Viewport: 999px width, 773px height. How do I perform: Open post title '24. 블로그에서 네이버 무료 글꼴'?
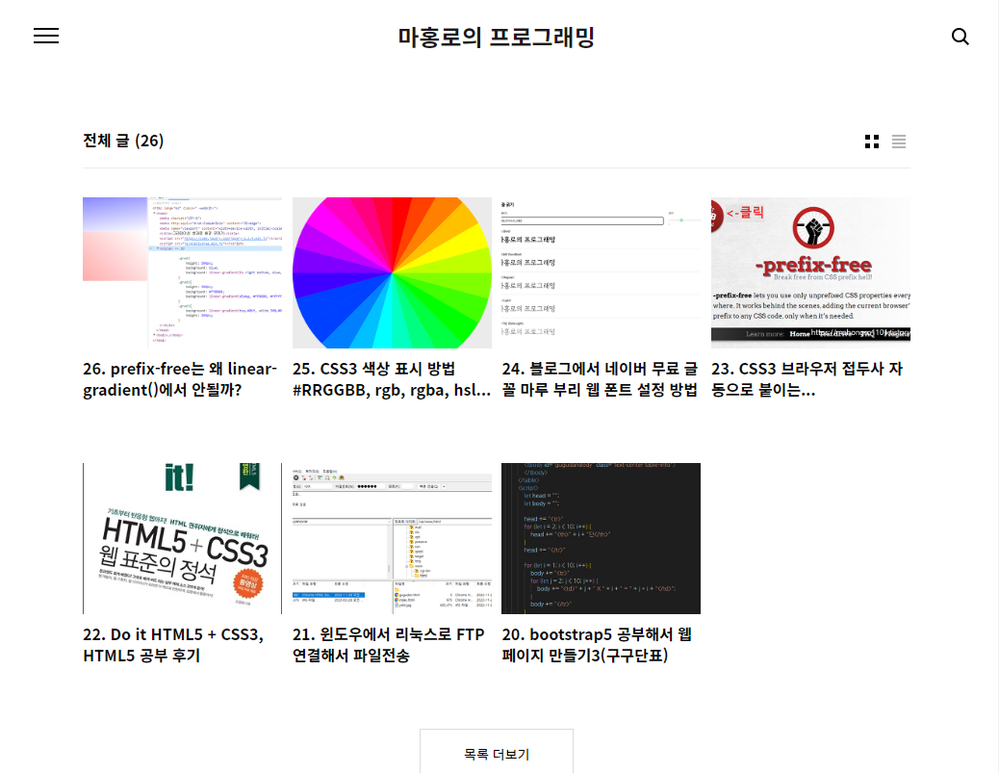point(600,379)
